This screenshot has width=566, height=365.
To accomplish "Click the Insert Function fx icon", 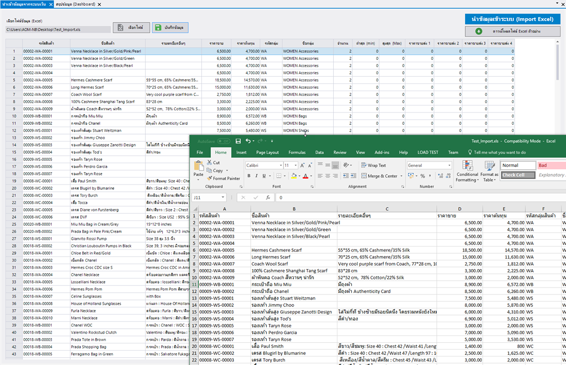I will pos(268,198).
